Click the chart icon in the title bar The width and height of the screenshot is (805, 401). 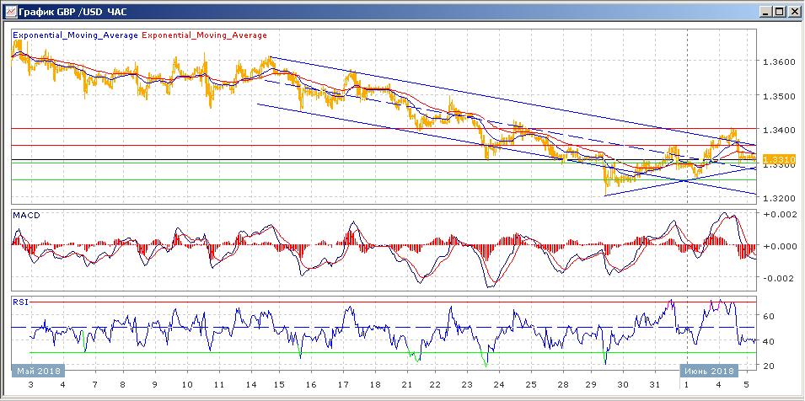pos(9,11)
